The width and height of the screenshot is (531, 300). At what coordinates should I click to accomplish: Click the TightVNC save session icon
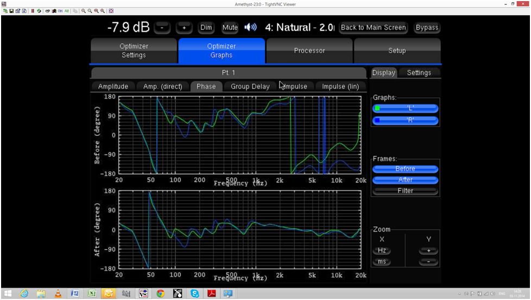(x=11, y=11)
